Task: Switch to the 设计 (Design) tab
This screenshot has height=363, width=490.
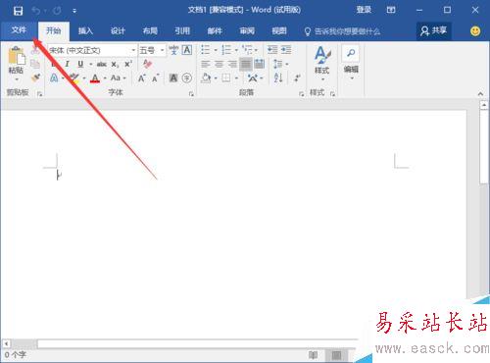Action: pos(118,31)
